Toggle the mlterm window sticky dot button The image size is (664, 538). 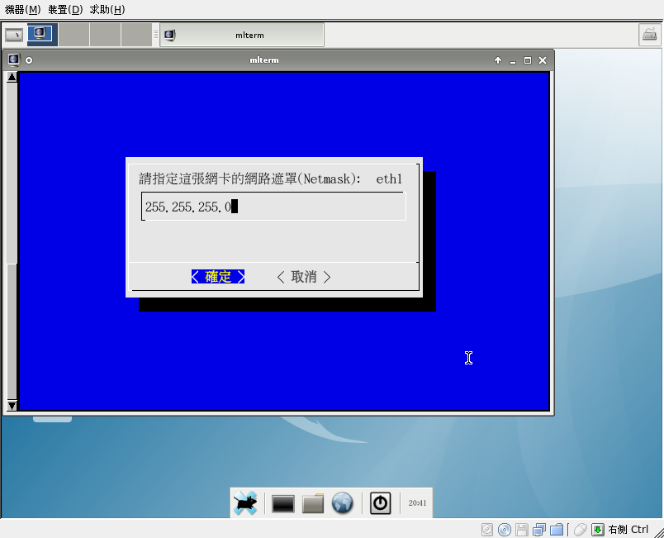pos(29,60)
